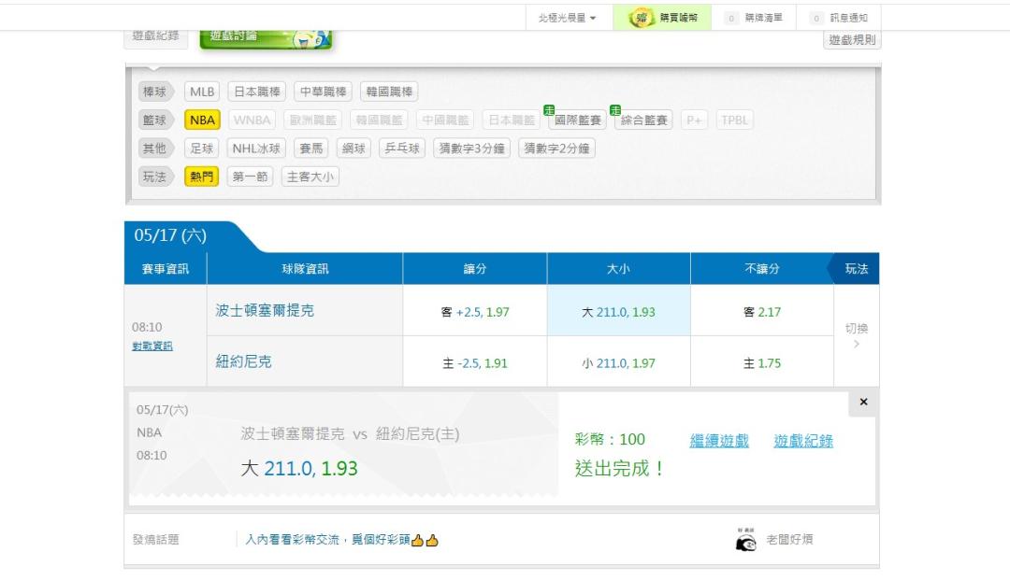1010x580 pixels.
Task: Select the MLB league filter
Action: tap(202, 92)
